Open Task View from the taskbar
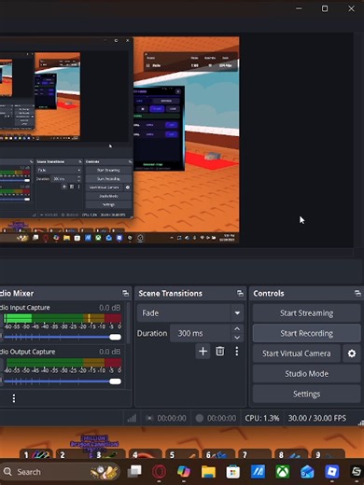The image size is (364, 485). coord(134,472)
